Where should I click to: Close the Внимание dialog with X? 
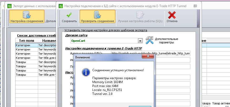point(148,56)
